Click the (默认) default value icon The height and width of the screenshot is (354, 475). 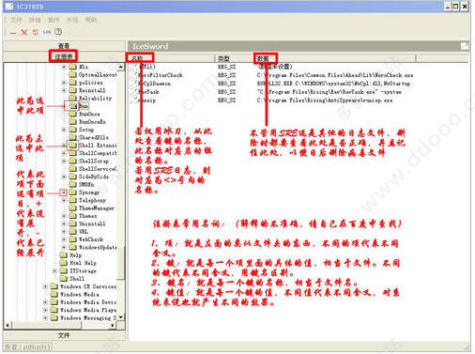[x=134, y=67]
